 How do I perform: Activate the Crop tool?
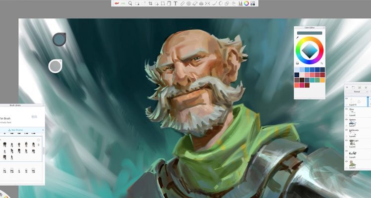click(x=150, y=3)
